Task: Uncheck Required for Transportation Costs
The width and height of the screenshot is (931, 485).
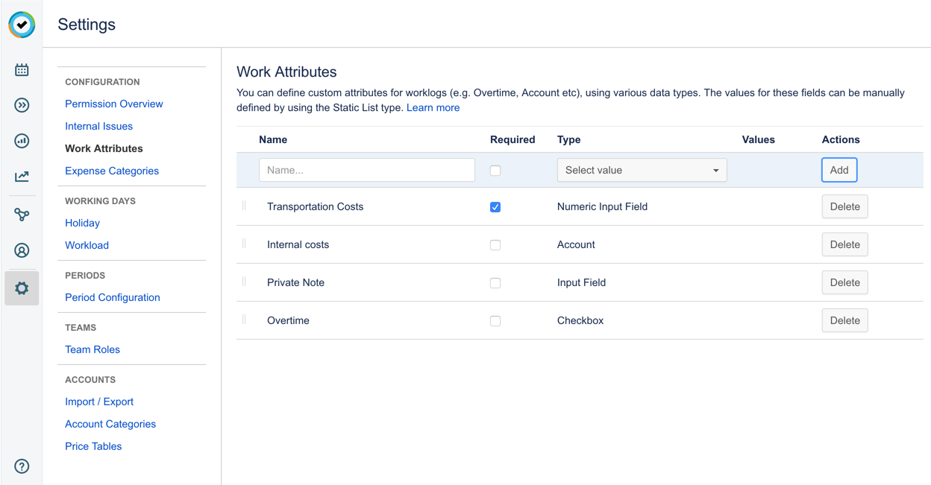Action: pyautogui.click(x=495, y=207)
